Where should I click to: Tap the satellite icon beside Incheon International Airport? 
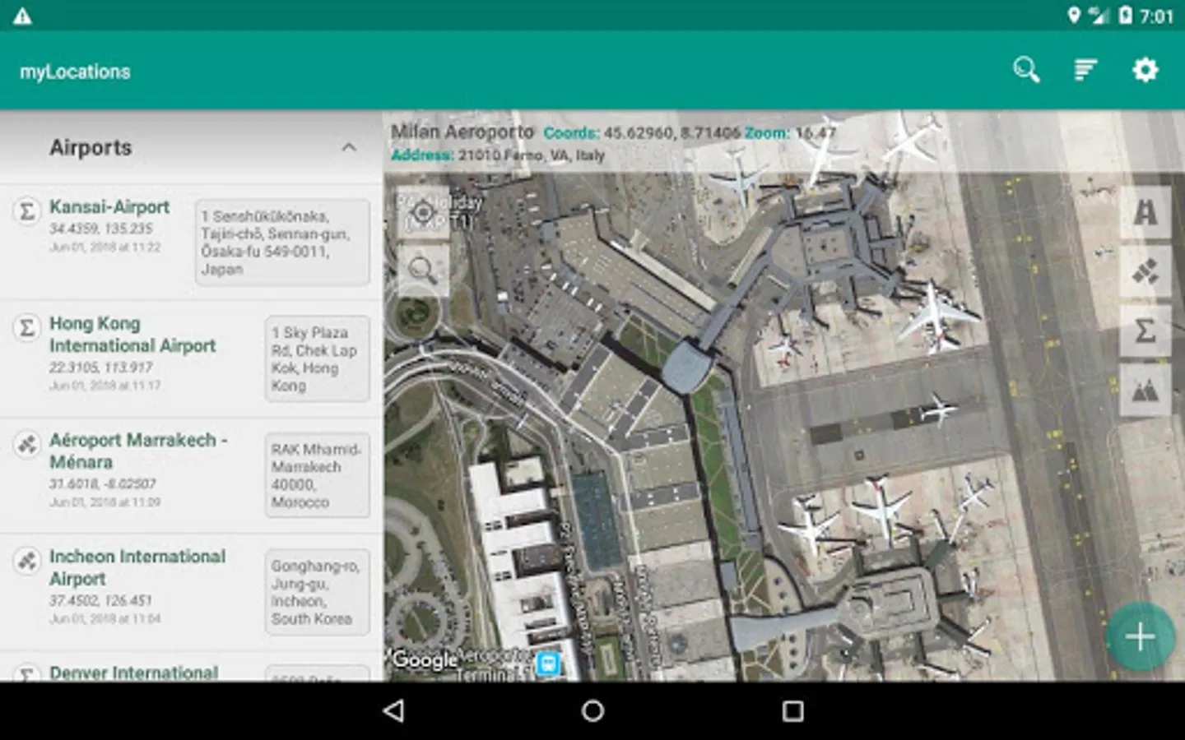pos(27,562)
